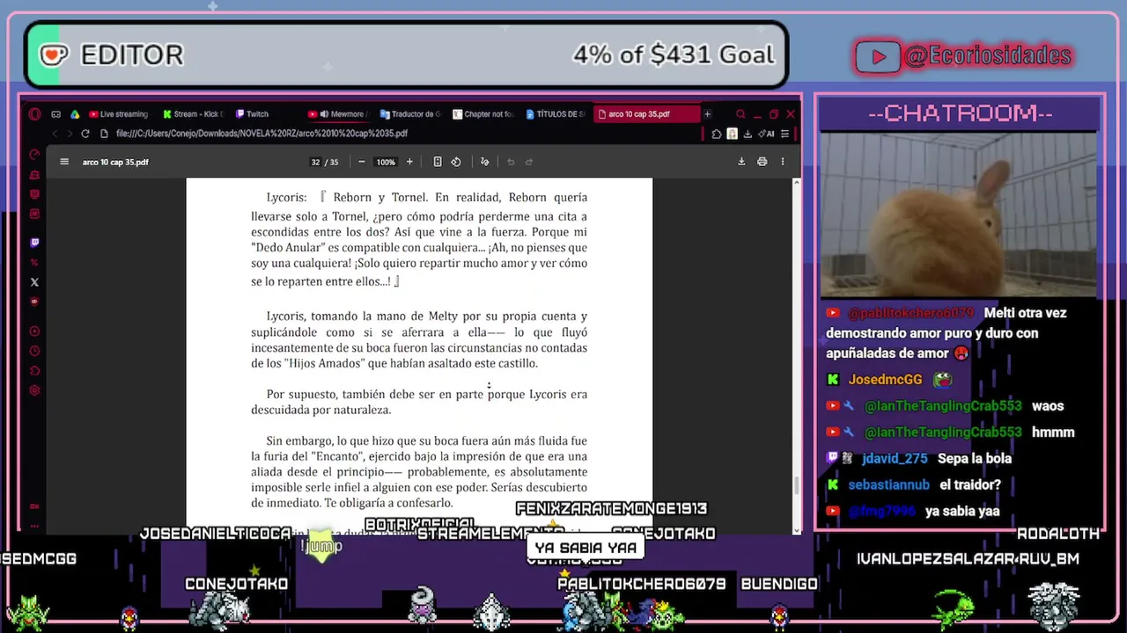The image size is (1127, 633).
Task: Download the PDF from the viewer toolbar
Action: coord(741,162)
